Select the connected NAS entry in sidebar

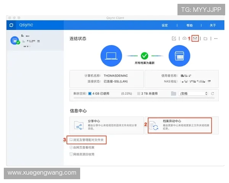tap(35, 40)
